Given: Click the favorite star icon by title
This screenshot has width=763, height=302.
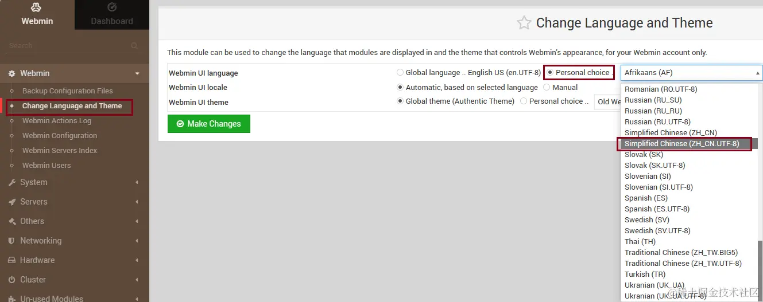Looking at the screenshot, I should [524, 23].
